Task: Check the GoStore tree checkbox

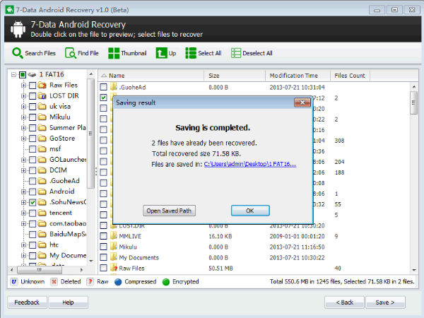Action: pos(33,139)
